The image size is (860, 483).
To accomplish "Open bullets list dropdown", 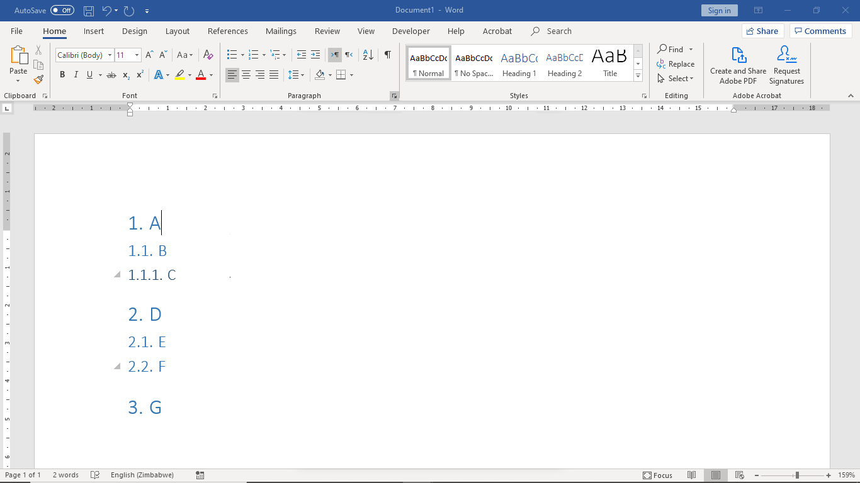I will tap(242, 55).
